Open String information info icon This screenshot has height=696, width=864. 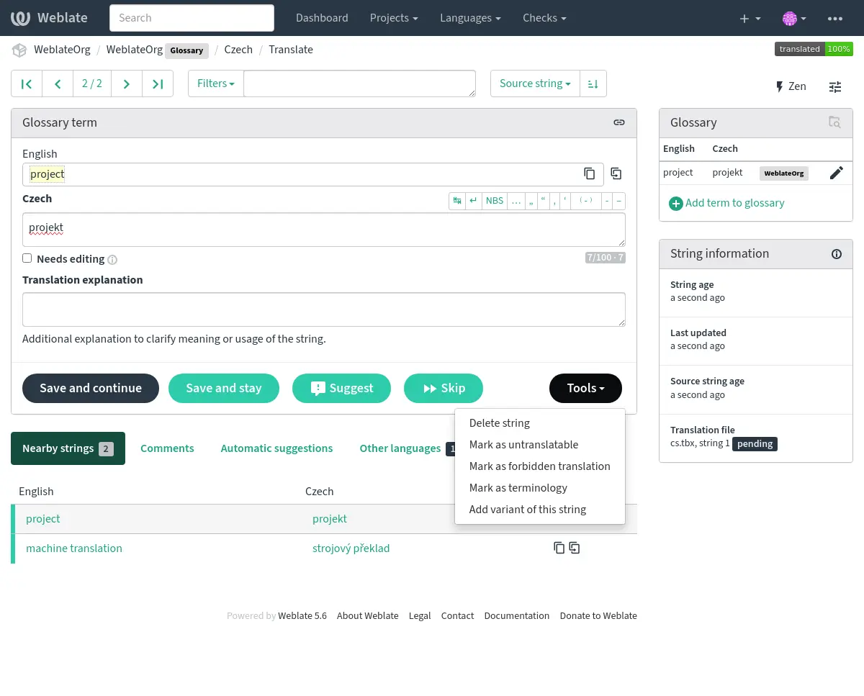(837, 254)
